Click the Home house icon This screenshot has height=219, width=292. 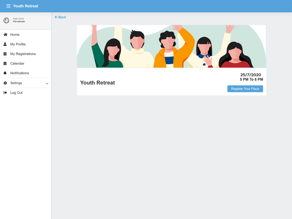coord(5,35)
